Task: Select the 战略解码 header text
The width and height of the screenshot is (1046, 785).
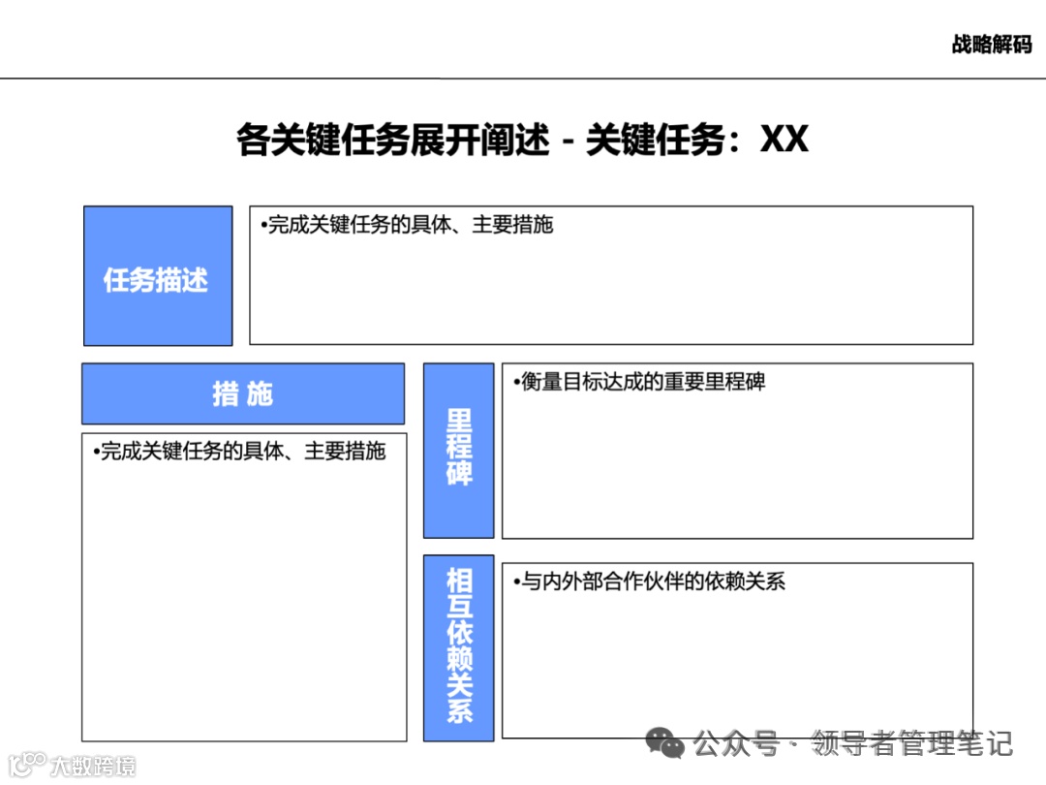Action: [992, 44]
